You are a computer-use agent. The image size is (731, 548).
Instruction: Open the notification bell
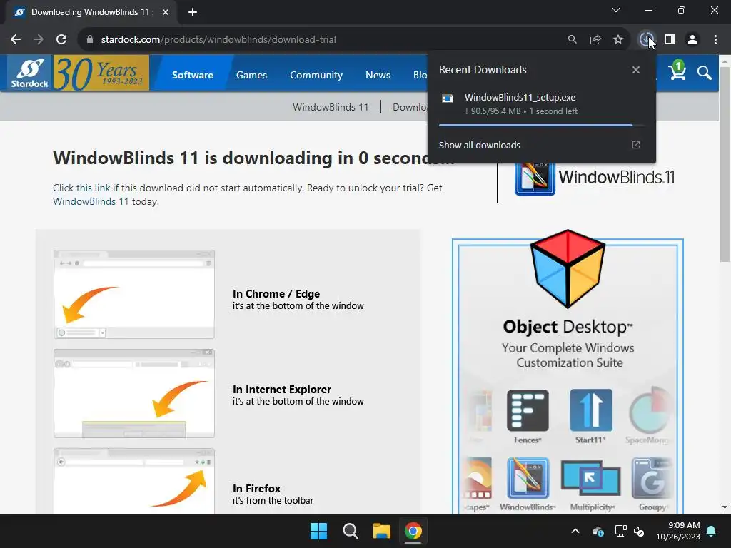(x=712, y=531)
